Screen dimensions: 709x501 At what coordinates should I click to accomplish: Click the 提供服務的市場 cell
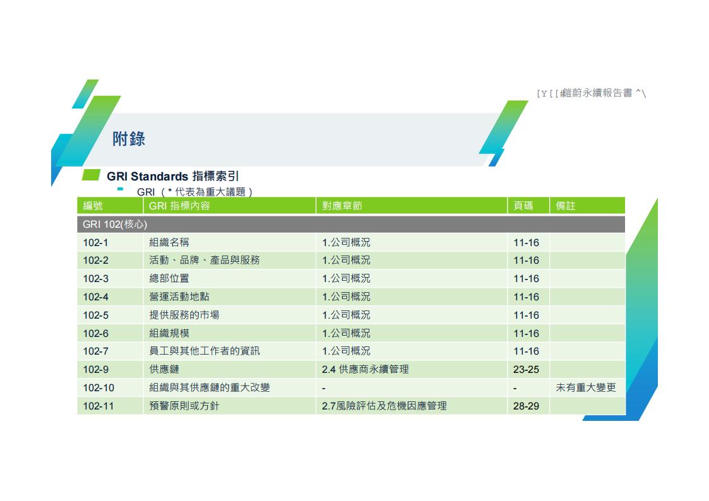click(184, 315)
